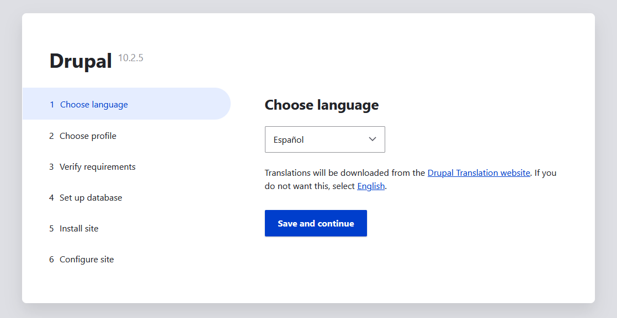Select the Set up database step

(x=91, y=197)
